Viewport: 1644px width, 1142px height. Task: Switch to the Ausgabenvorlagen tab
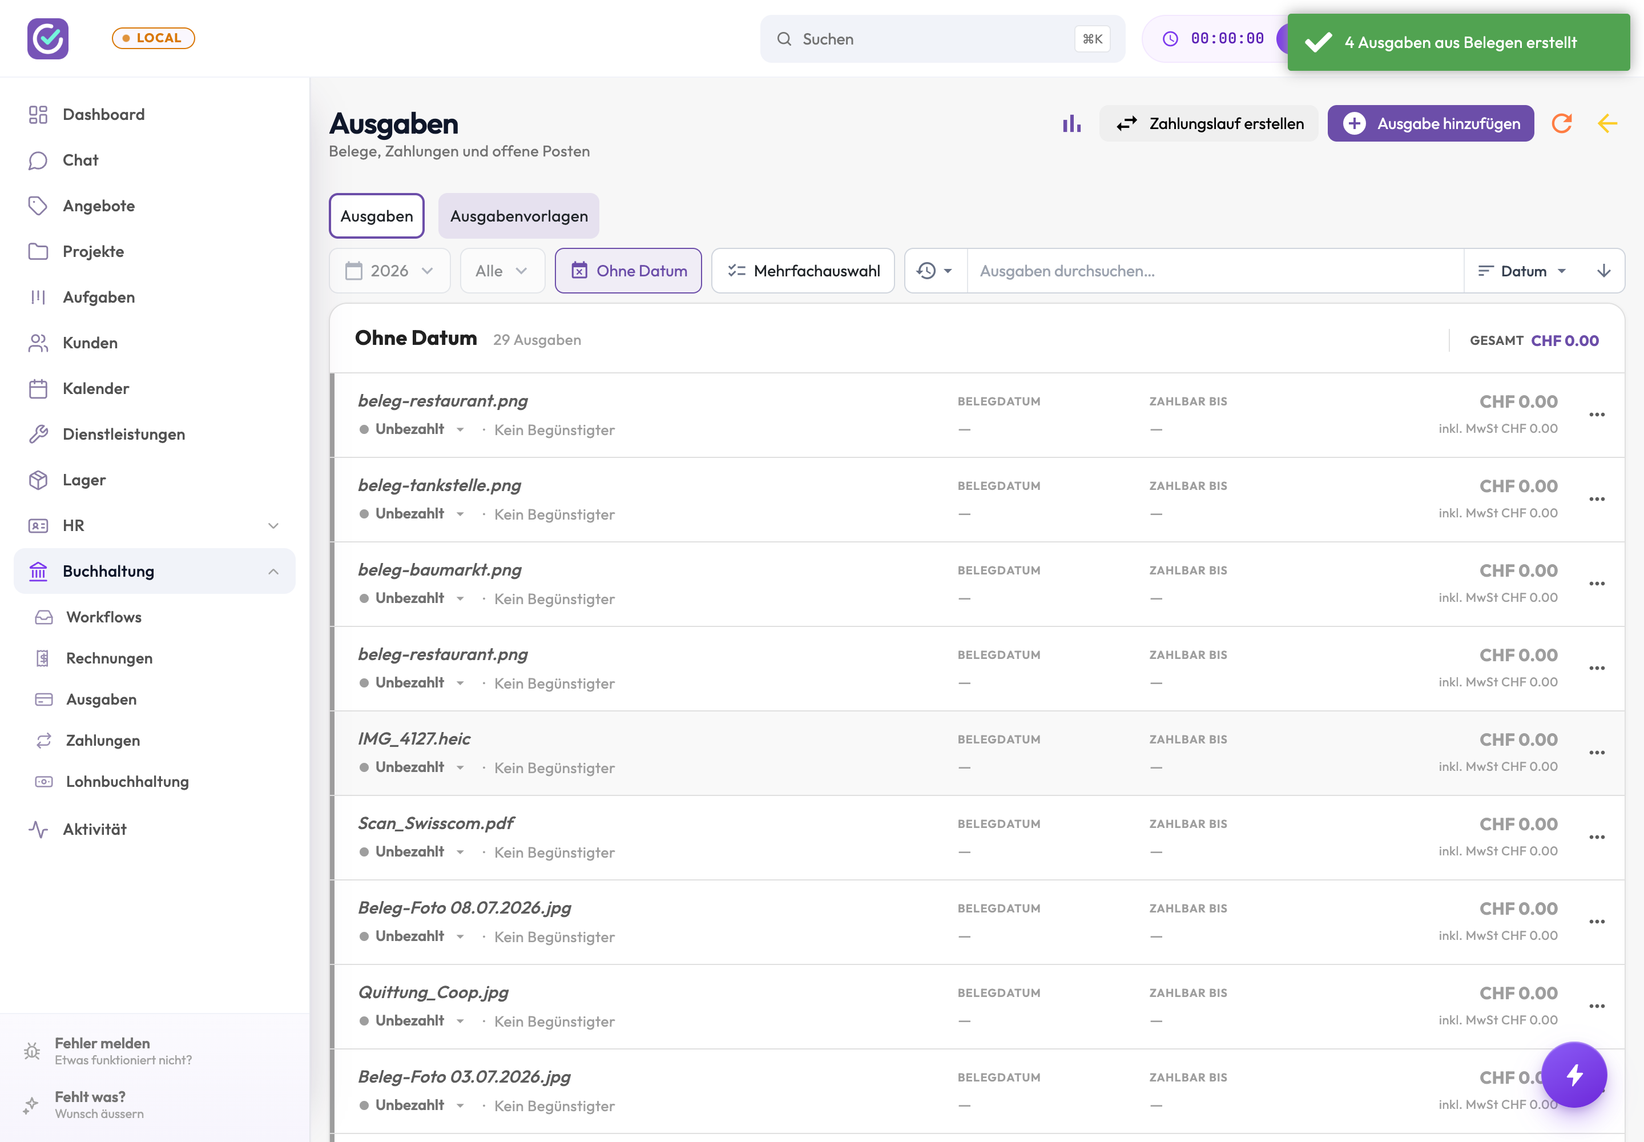coord(519,216)
